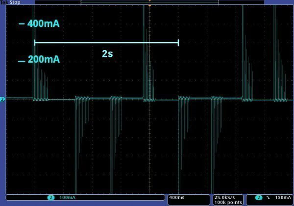
Task: Click the 150mA trigger level readout
Action: pyautogui.click(x=283, y=197)
